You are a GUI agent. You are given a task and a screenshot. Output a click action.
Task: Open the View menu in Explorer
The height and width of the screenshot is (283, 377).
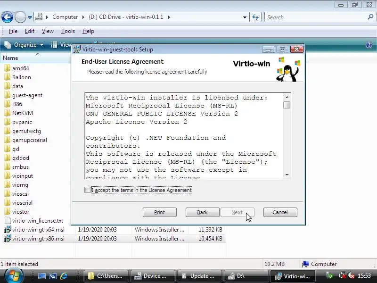point(48,31)
